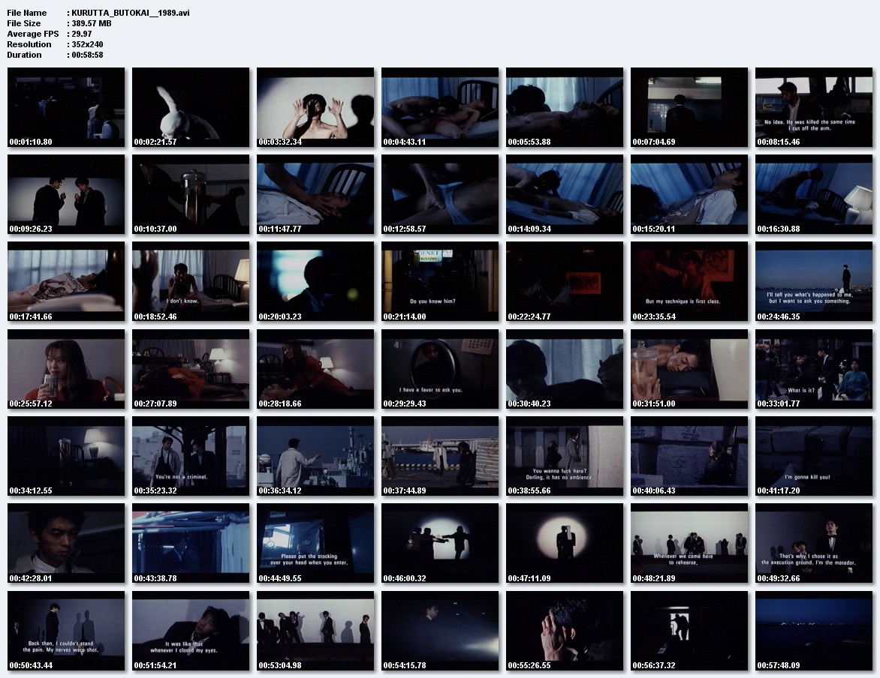
Task: Click the thumbnail timestamped 00:36:34.12
Action: [x=315, y=456]
